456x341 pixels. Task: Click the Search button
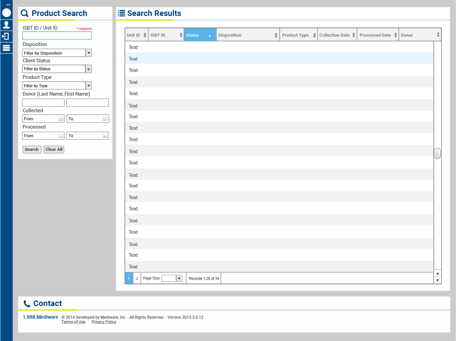[x=32, y=149]
